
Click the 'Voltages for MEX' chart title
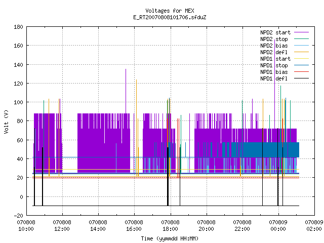[x=170, y=11]
